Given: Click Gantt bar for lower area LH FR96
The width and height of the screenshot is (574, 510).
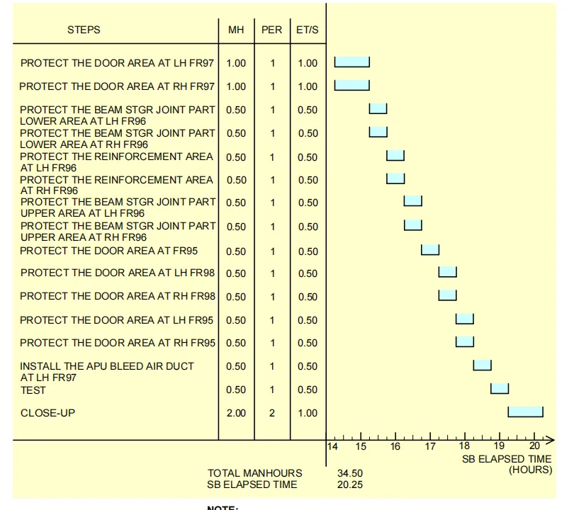Looking at the screenshot, I should pos(378,108).
